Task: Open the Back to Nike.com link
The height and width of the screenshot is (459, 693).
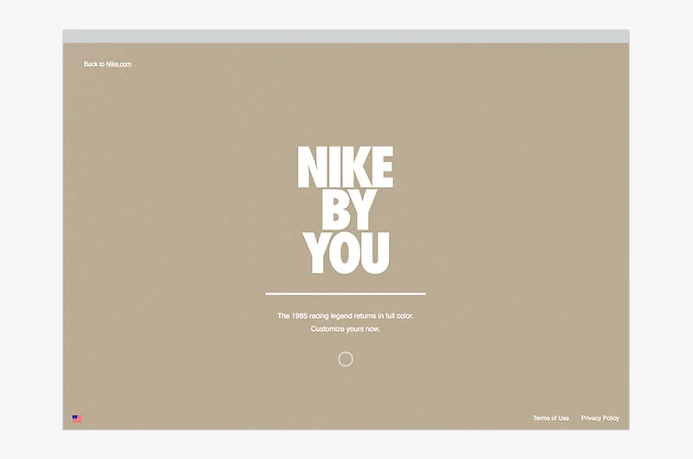Action: click(x=107, y=64)
